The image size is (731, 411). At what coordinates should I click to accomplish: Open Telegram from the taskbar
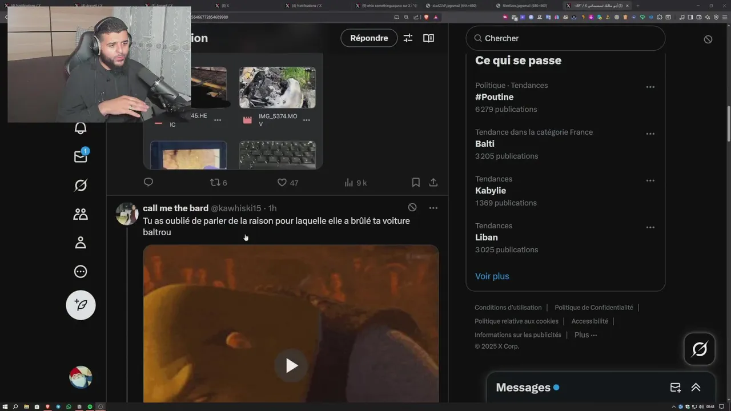58,406
